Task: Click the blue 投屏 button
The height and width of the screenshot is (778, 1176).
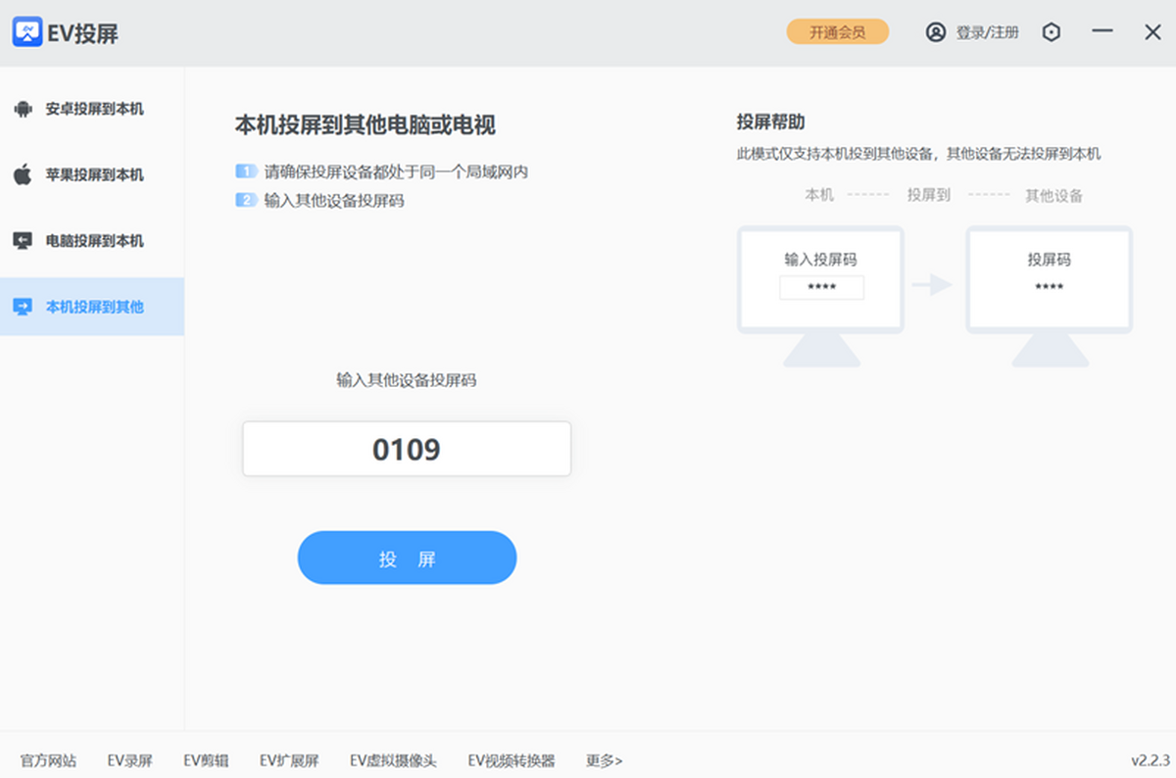Action: pyautogui.click(x=407, y=558)
